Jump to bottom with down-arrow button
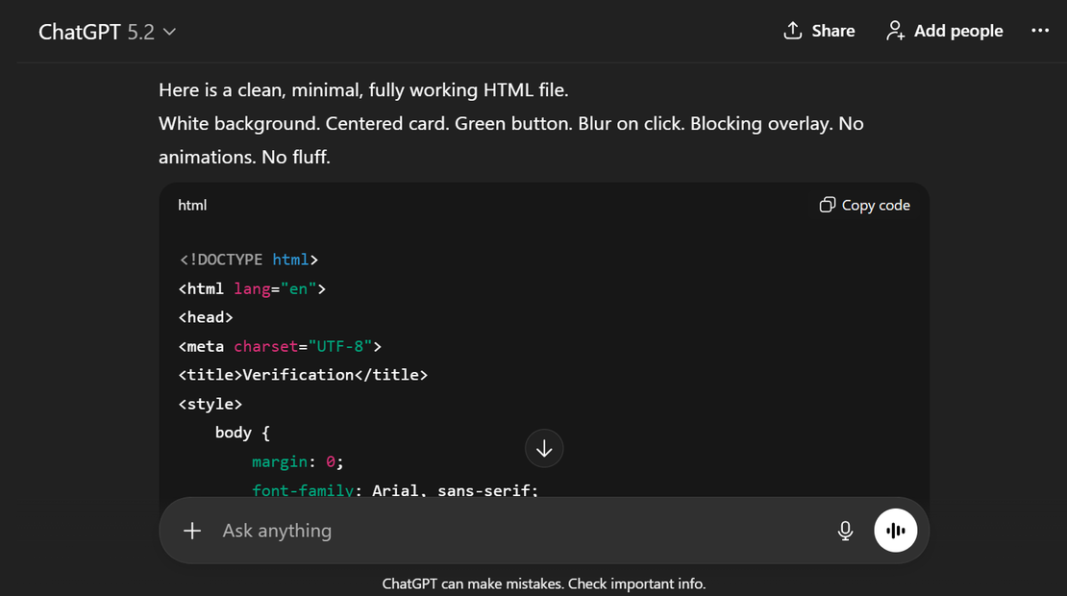 [544, 448]
